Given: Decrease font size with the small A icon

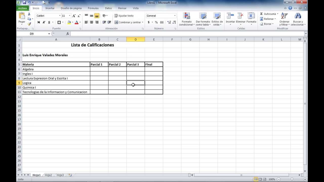Looking at the screenshot, I should 79,16.
